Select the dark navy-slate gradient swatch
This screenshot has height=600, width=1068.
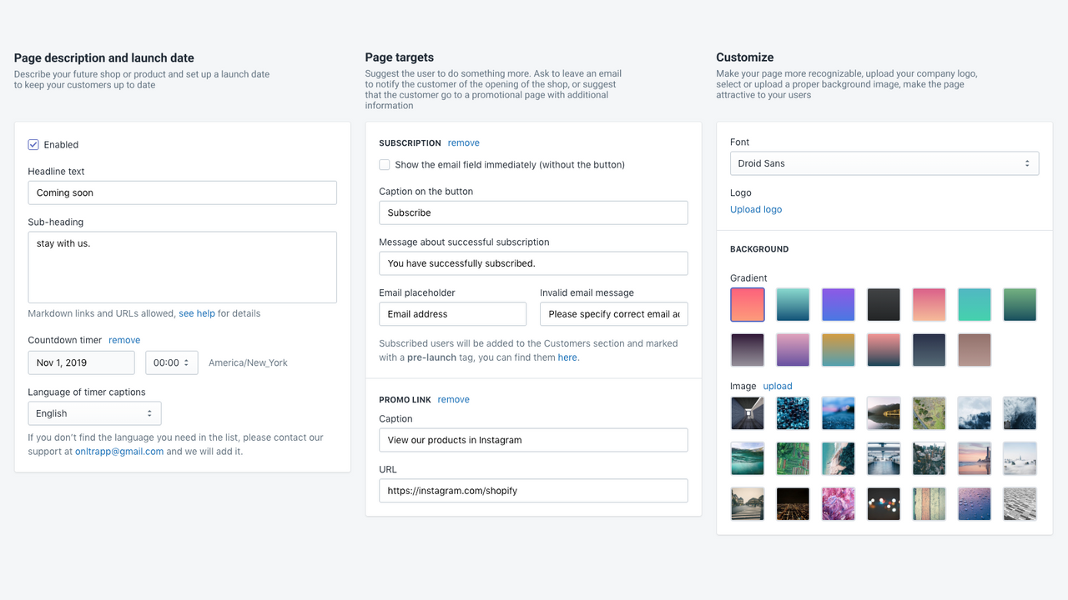click(x=929, y=350)
